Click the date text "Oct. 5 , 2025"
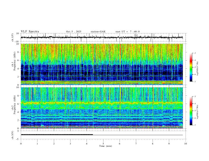The width and height of the screenshot is (209, 161). click(x=74, y=32)
